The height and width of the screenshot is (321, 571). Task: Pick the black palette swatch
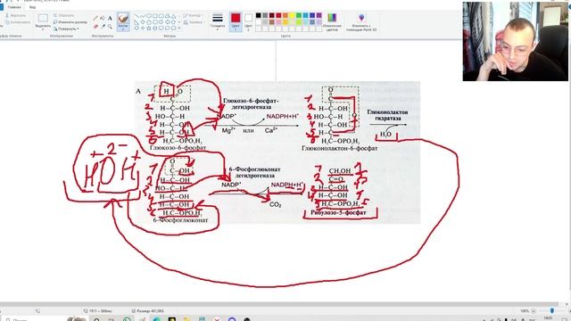pyautogui.click(x=258, y=15)
